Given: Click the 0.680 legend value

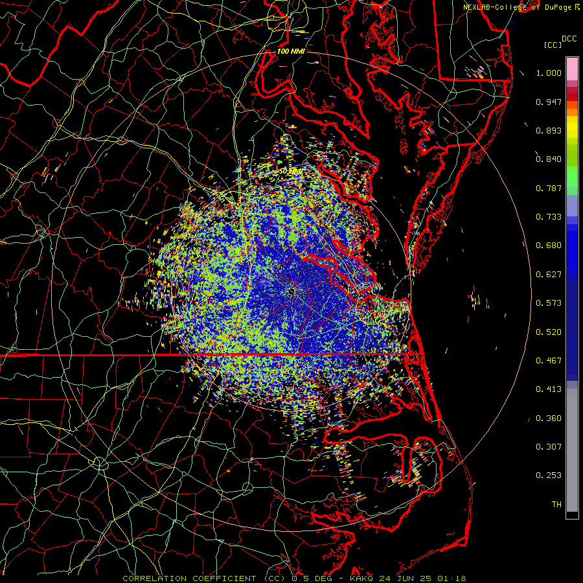Looking at the screenshot, I should pyautogui.click(x=549, y=246).
